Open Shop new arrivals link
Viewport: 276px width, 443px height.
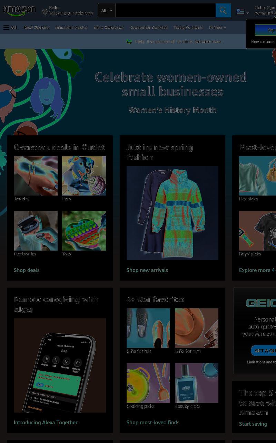point(147,270)
